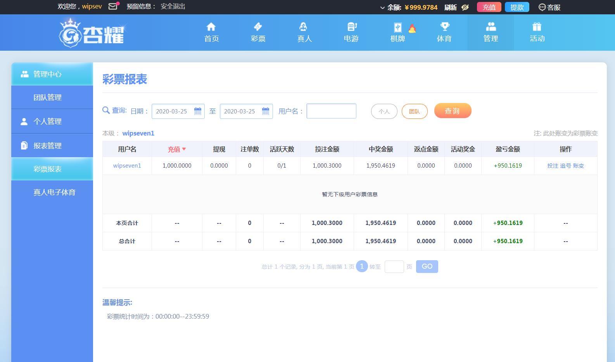Screen dimensions: 615x362
Task: Expand the balance dropdown arrow
Action: pos(382,8)
